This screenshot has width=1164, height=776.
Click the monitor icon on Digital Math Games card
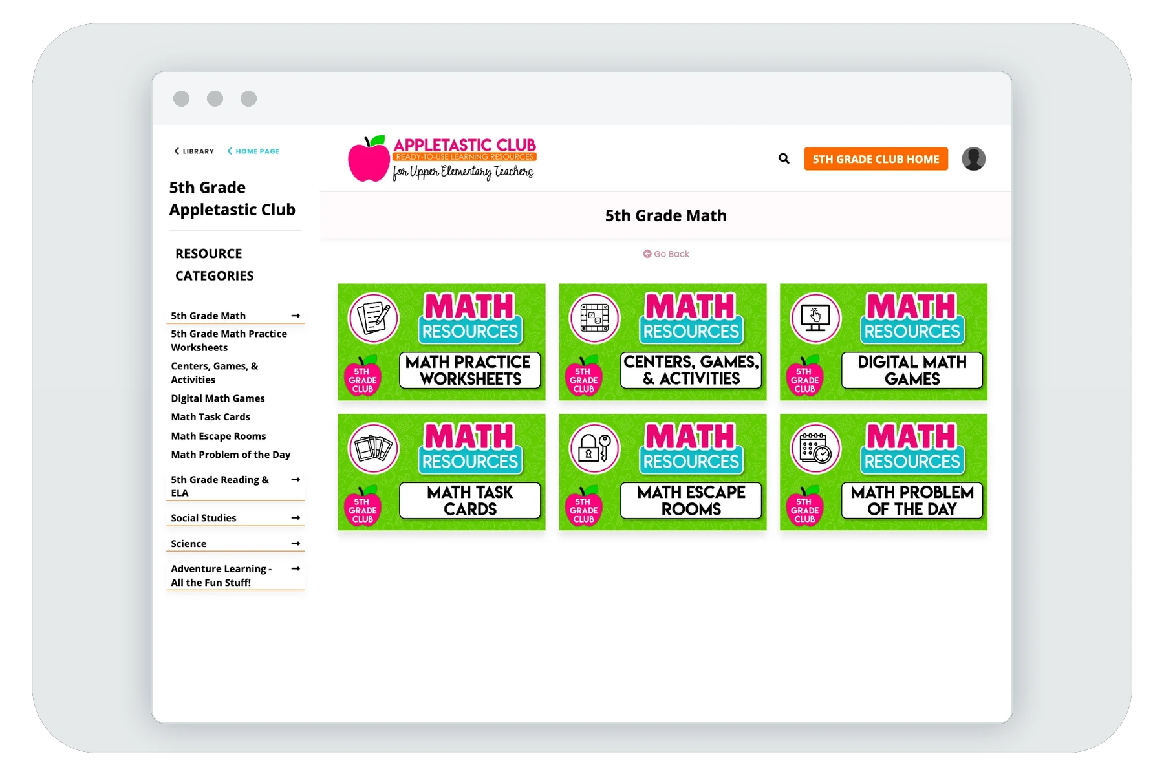[815, 318]
